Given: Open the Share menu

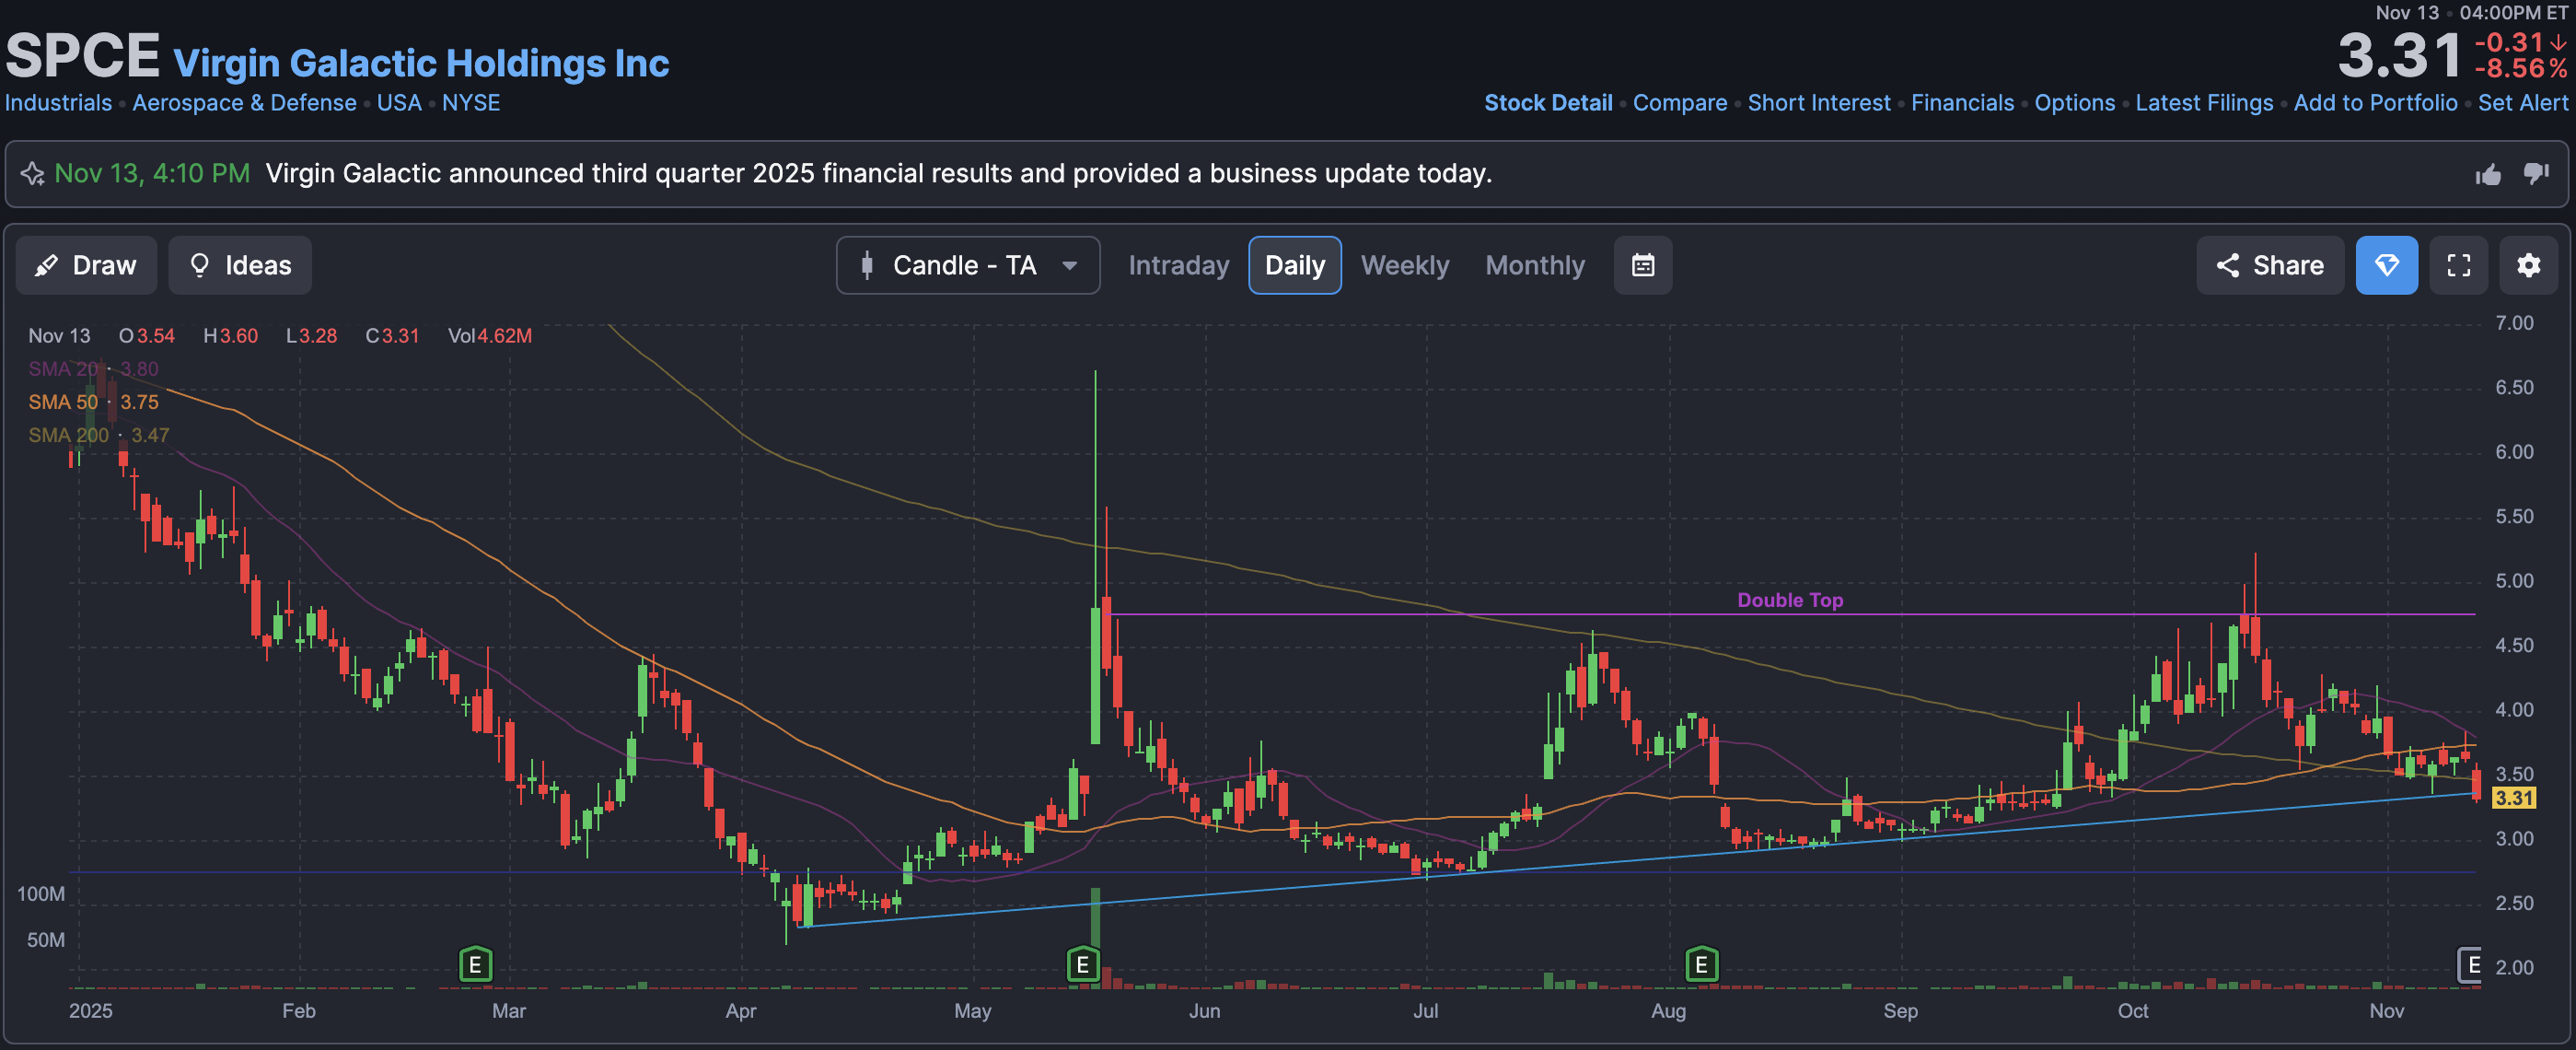Looking at the screenshot, I should [x=2269, y=265].
